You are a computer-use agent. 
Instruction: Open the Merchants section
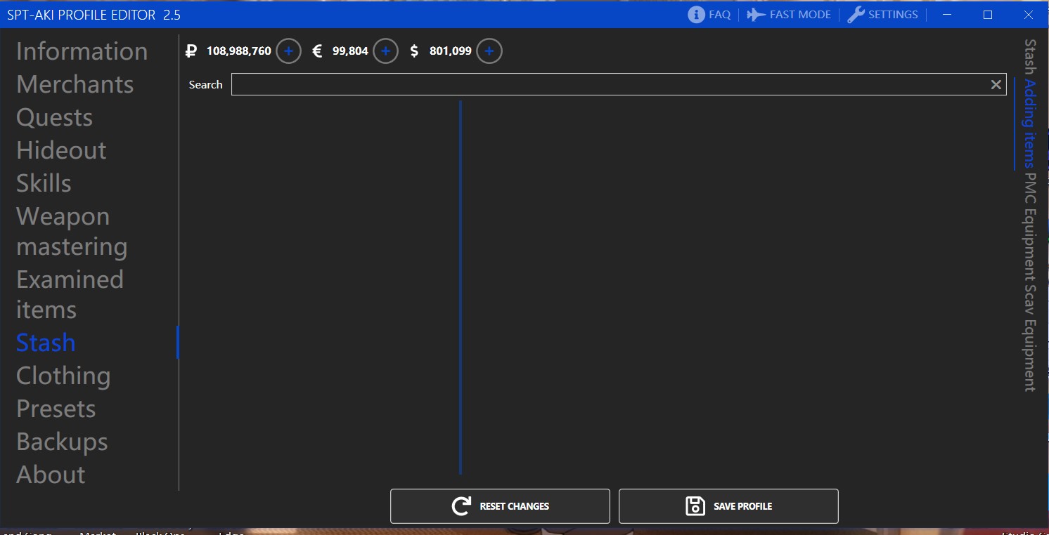click(x=75, y=84)
